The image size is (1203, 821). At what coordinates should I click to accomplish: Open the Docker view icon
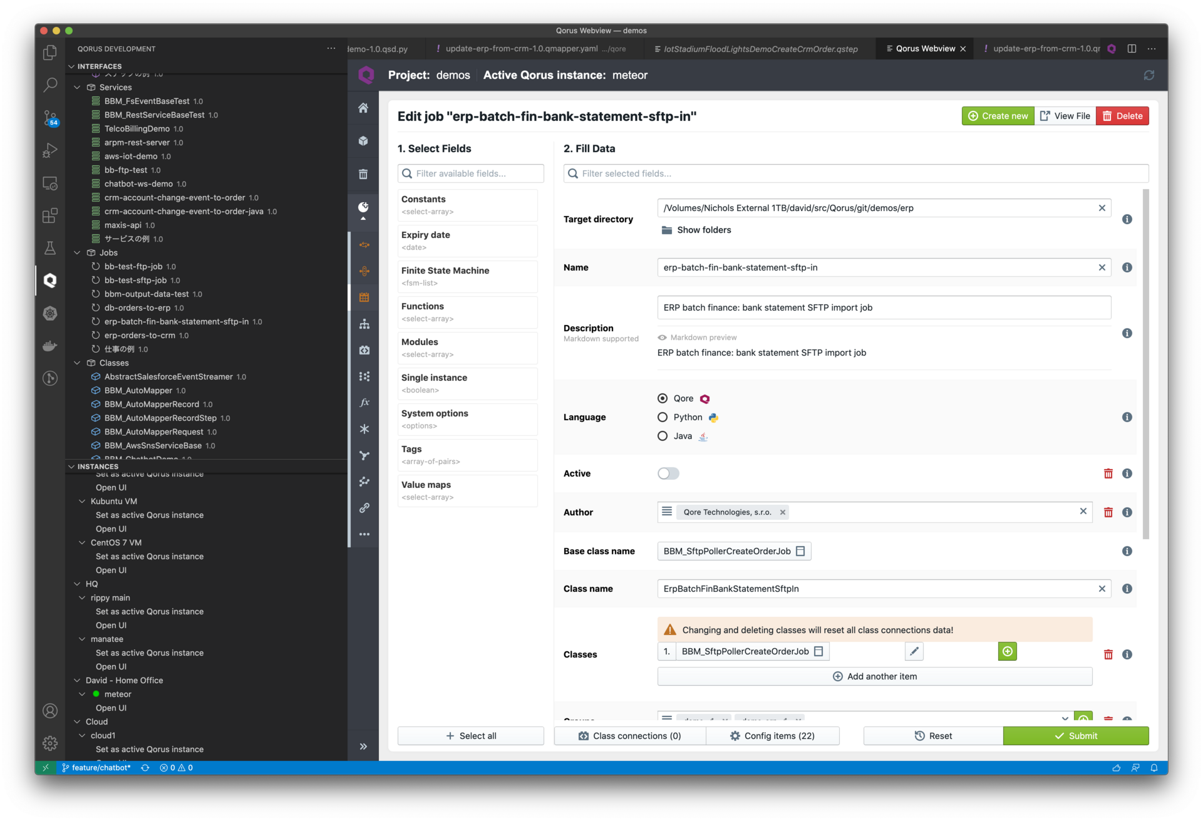point(50,345)
